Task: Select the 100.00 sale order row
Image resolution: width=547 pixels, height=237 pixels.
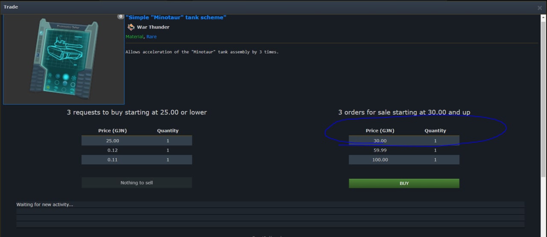Action: pos(404,160)
